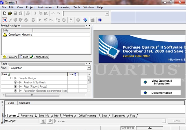Viewport: 186px width, 130px height.
Task: Expand the Fitter (Place & Route) task
Action: point(15,87)
